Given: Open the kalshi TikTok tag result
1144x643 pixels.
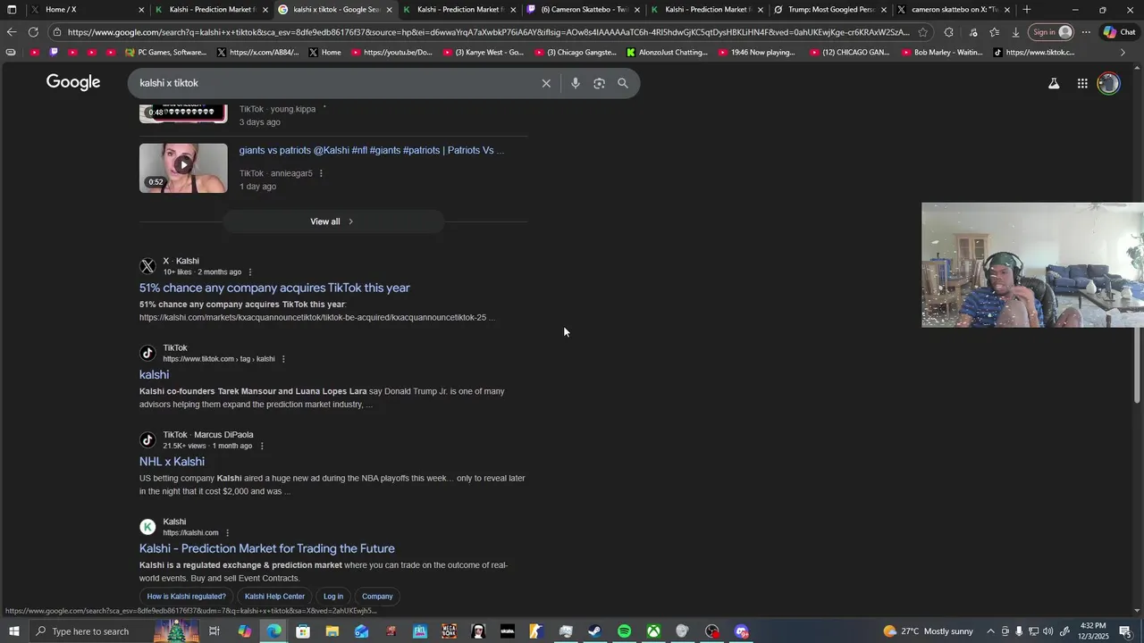Looking at the screenshot, I should [x=154, y=374].
